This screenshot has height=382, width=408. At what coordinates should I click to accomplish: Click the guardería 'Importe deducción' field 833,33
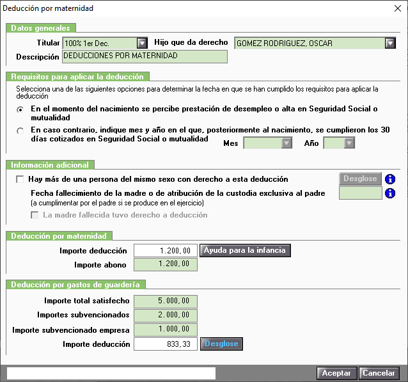(166, 344)
